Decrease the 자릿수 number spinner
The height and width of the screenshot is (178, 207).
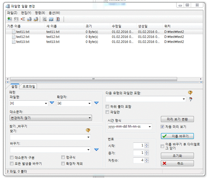[x=146, y=161]
